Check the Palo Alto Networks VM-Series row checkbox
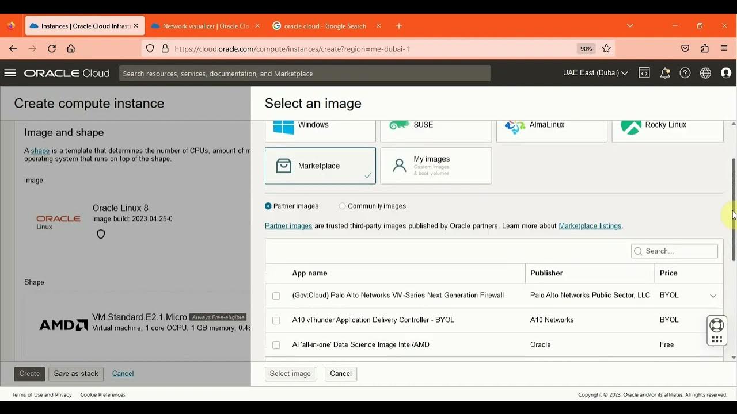The image size is (737, 414). point(276,296)
